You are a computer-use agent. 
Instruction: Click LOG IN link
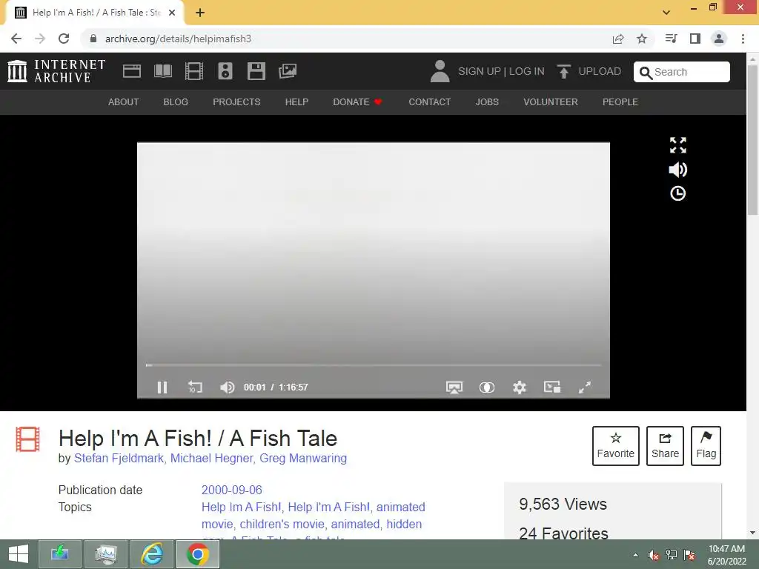click(x=527, y=72)
